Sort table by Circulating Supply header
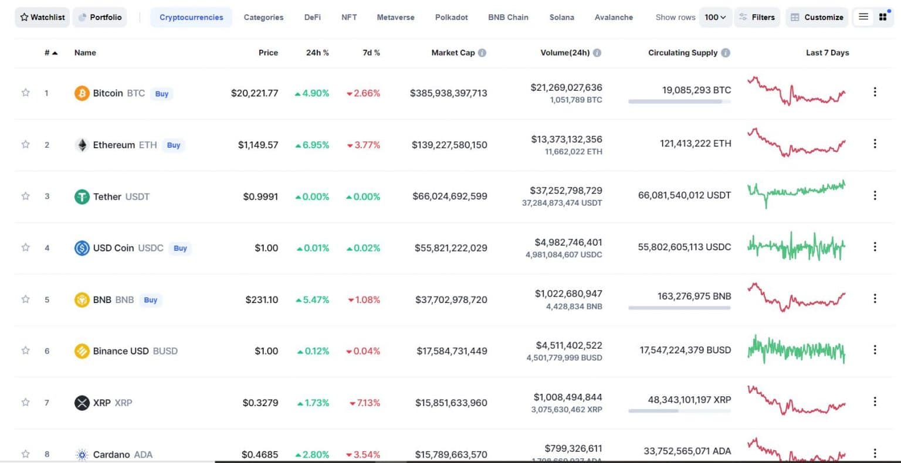The height and width of the screenshot is (463, 901). 683,53
